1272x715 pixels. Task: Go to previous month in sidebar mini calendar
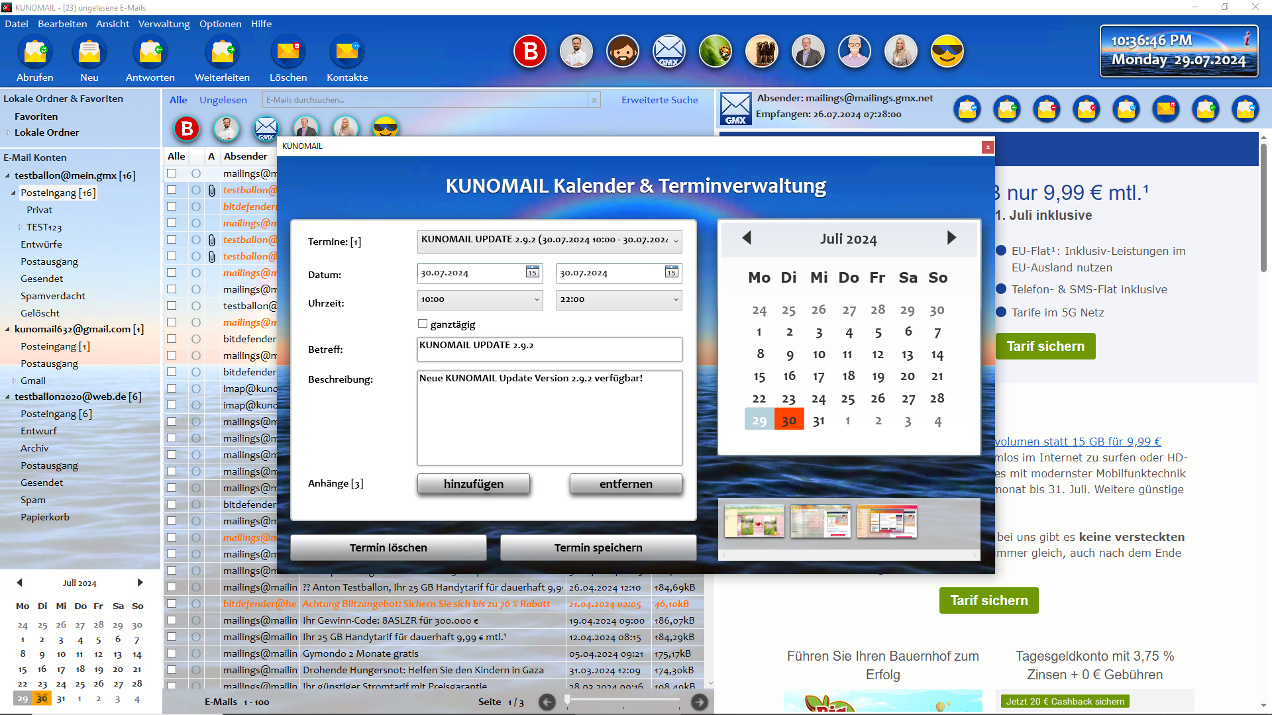19,583
